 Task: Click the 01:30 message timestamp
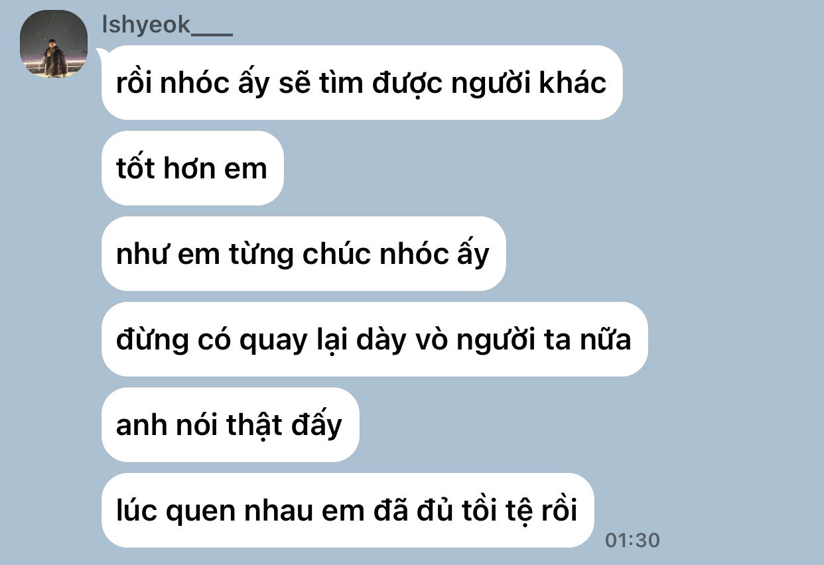tap(632, 540)
